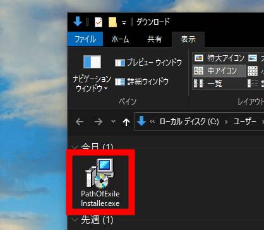
Task: Collapse the 先週 (1) group
Action: point(75,220)
